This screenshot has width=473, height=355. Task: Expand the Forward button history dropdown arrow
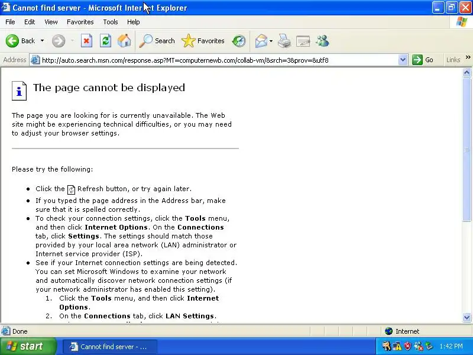(72, 41)
